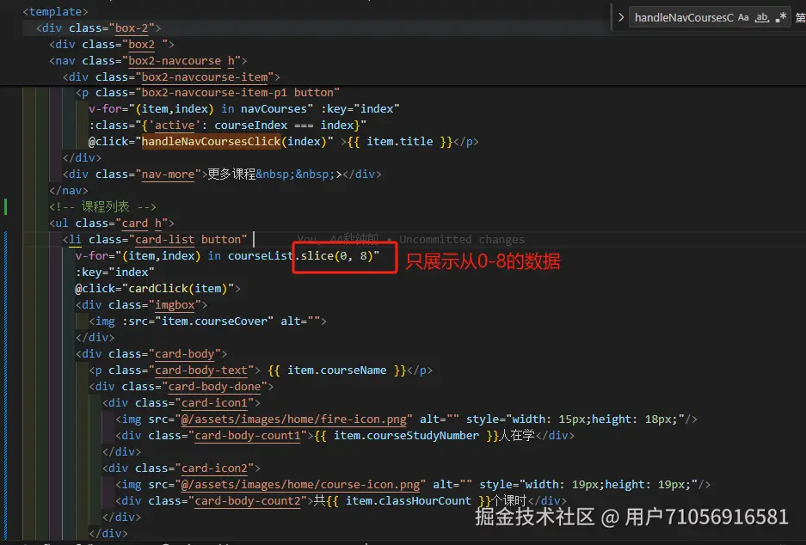This screenshot has width=806, height=545.
Task: Click the 'card-icon2' class value
Action: [214, 468]
